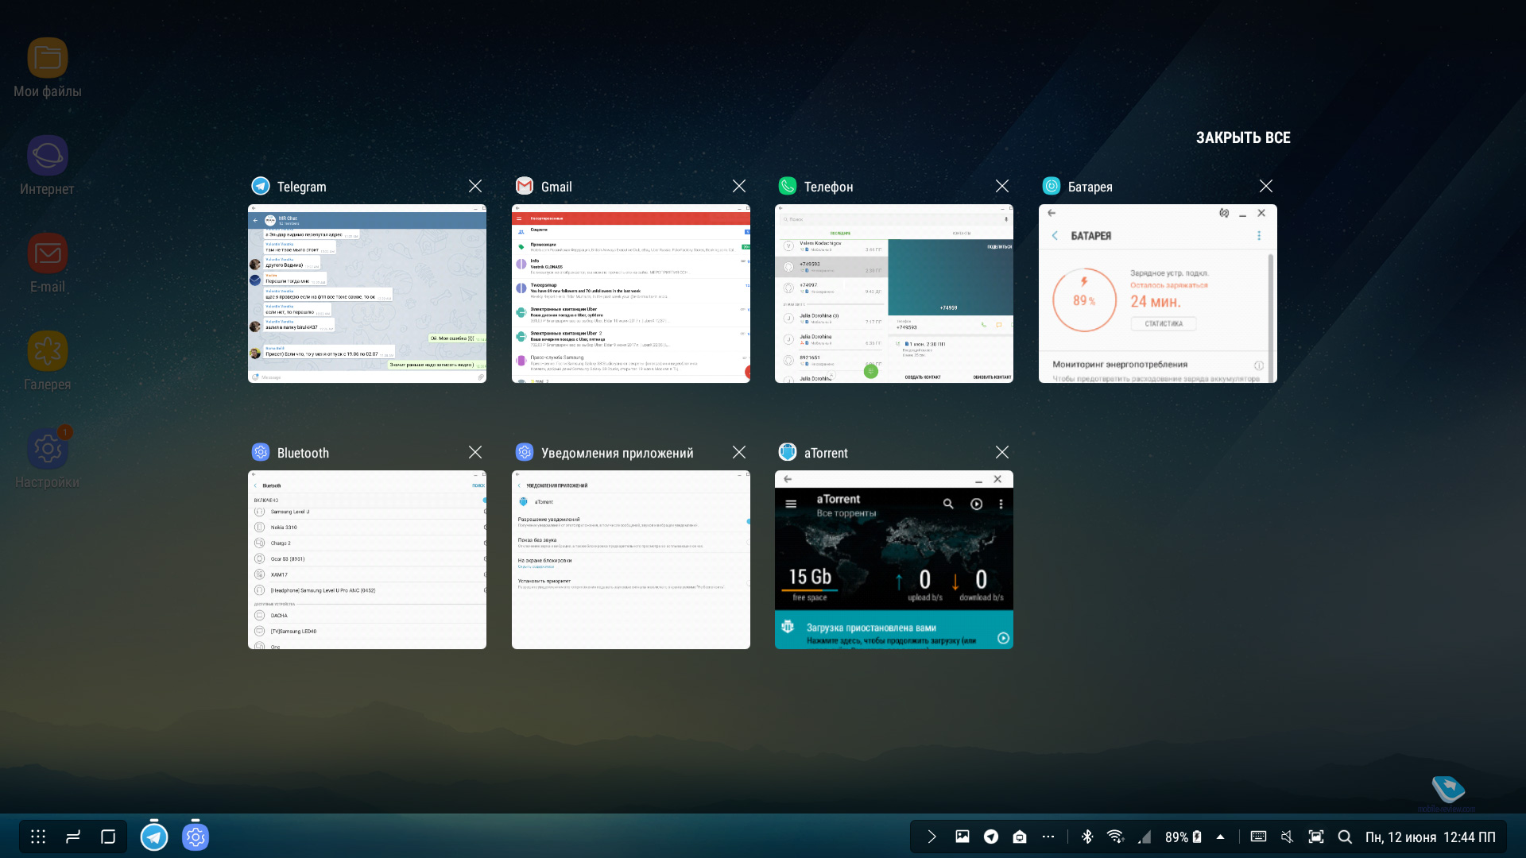Click the play button in teal aTorrent banner

1003,638
